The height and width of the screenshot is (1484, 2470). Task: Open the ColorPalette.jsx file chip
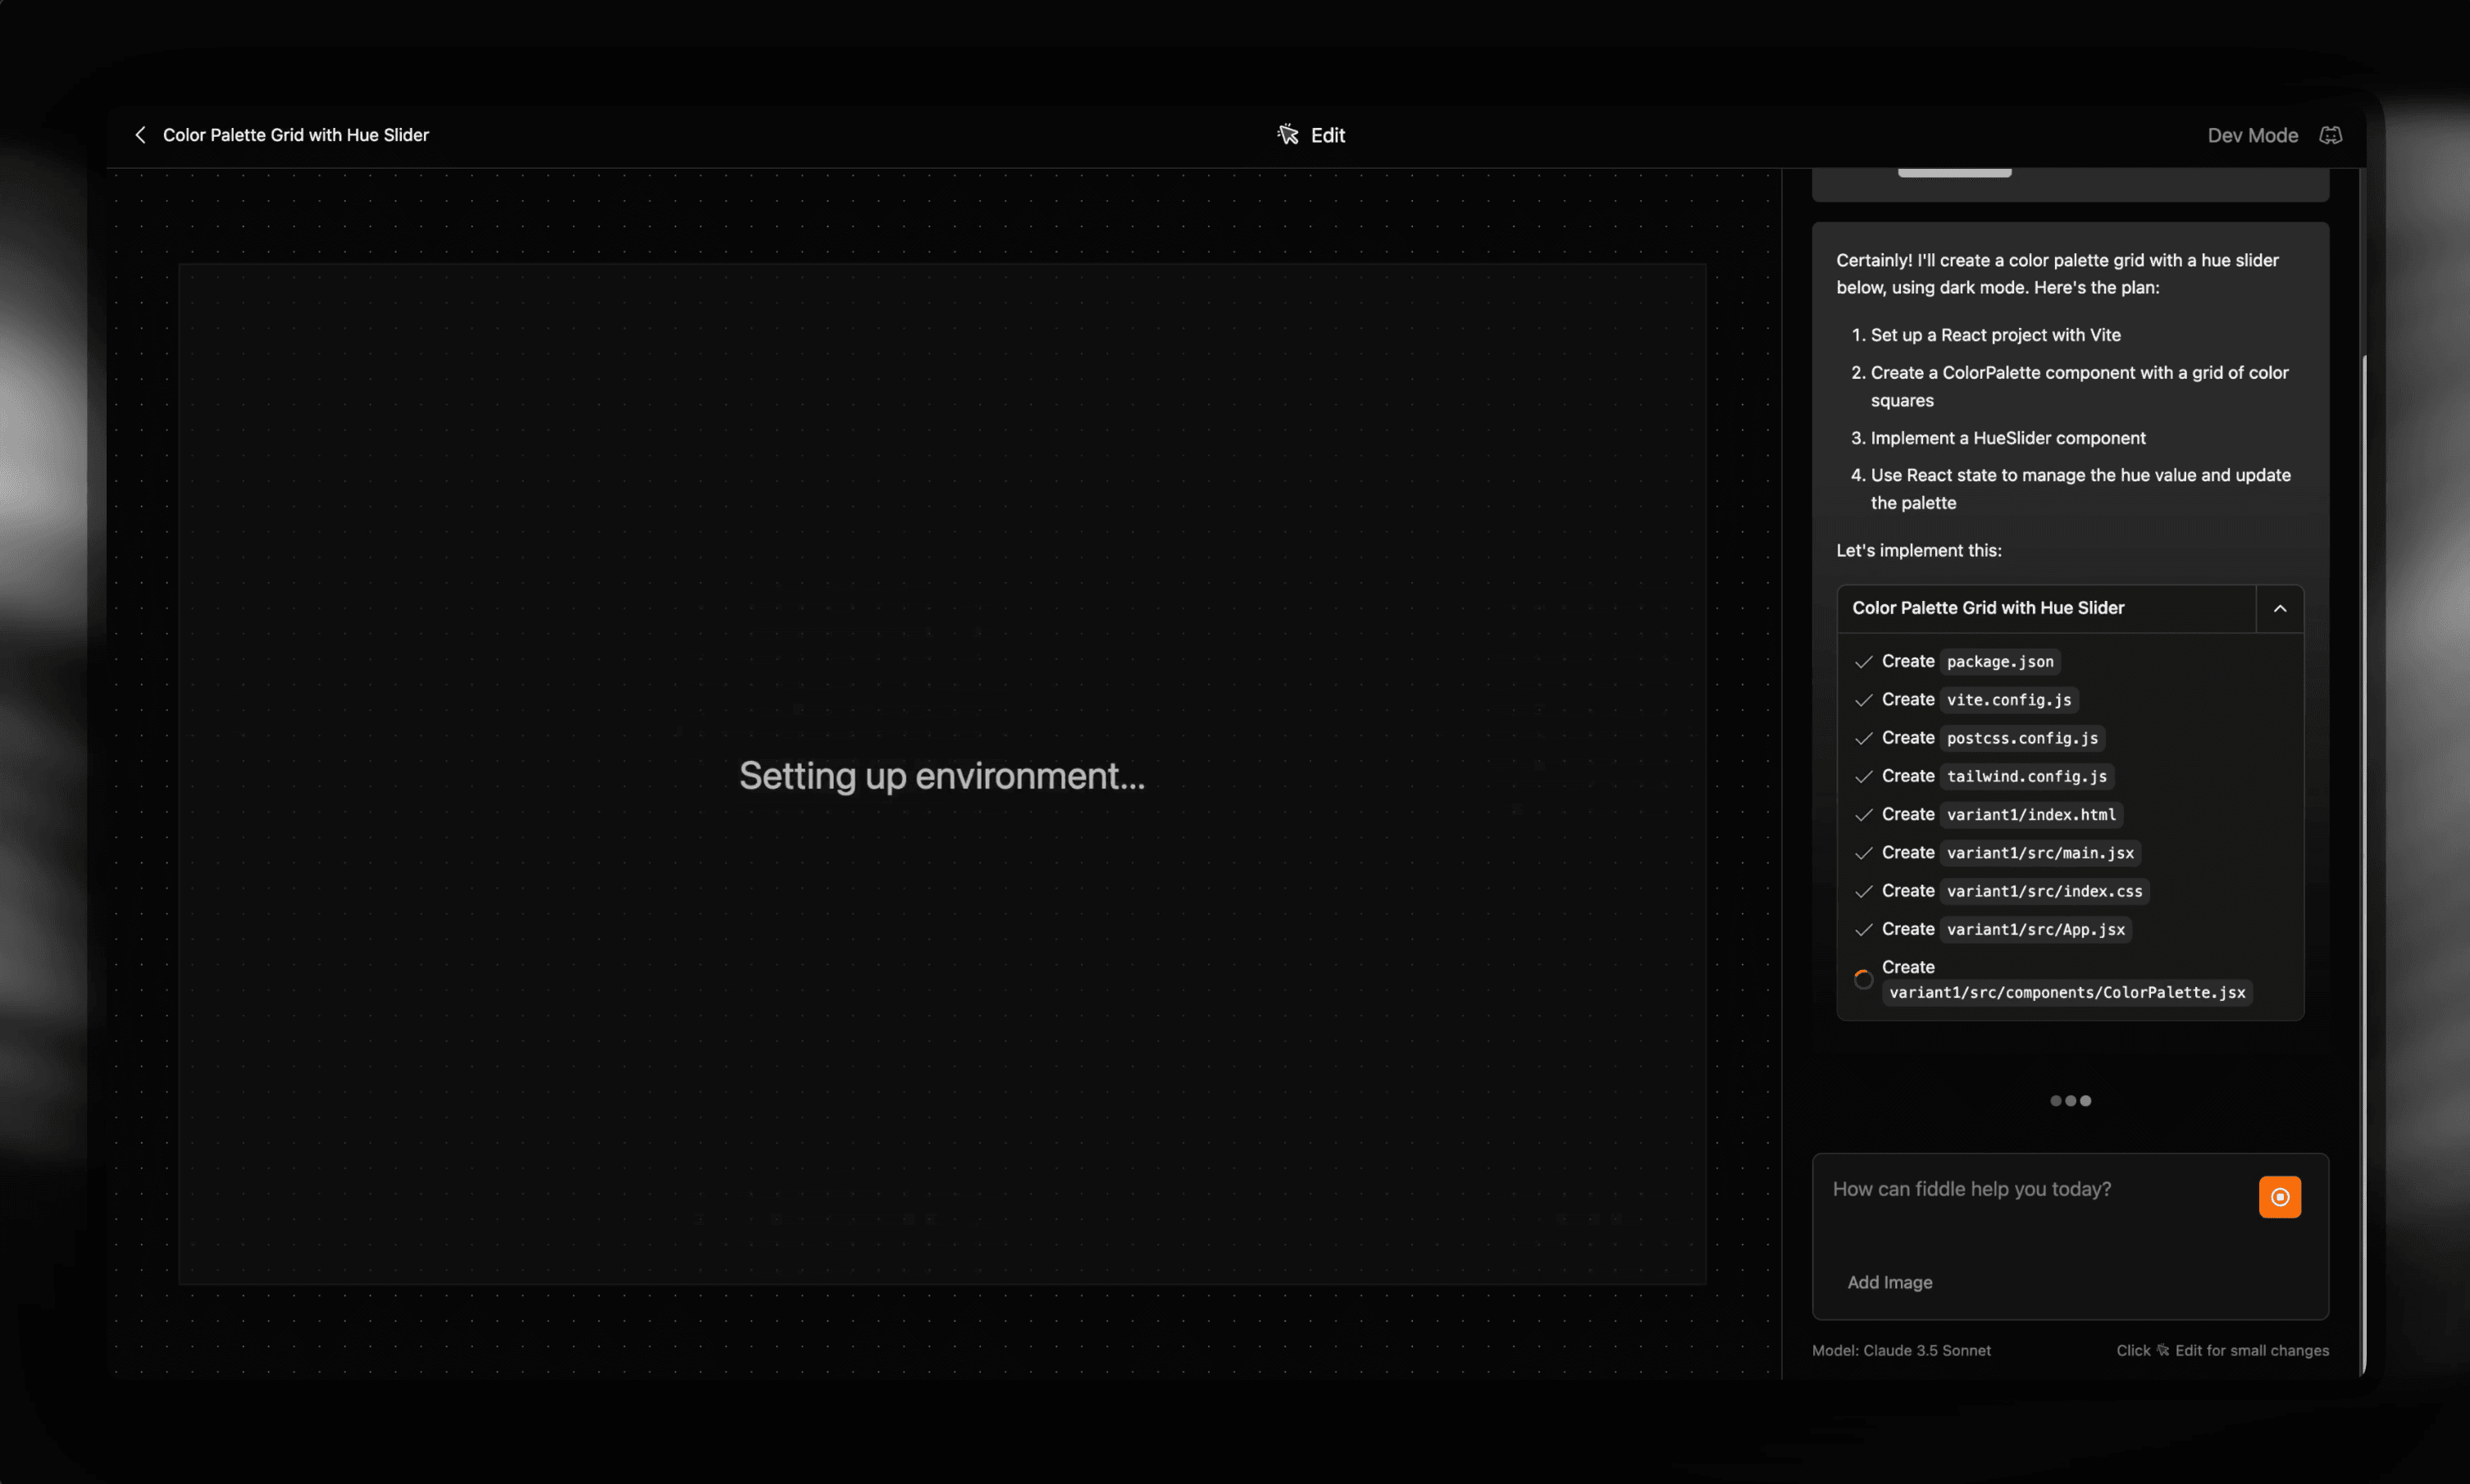pyautogui.click(x=2066, y=993)
